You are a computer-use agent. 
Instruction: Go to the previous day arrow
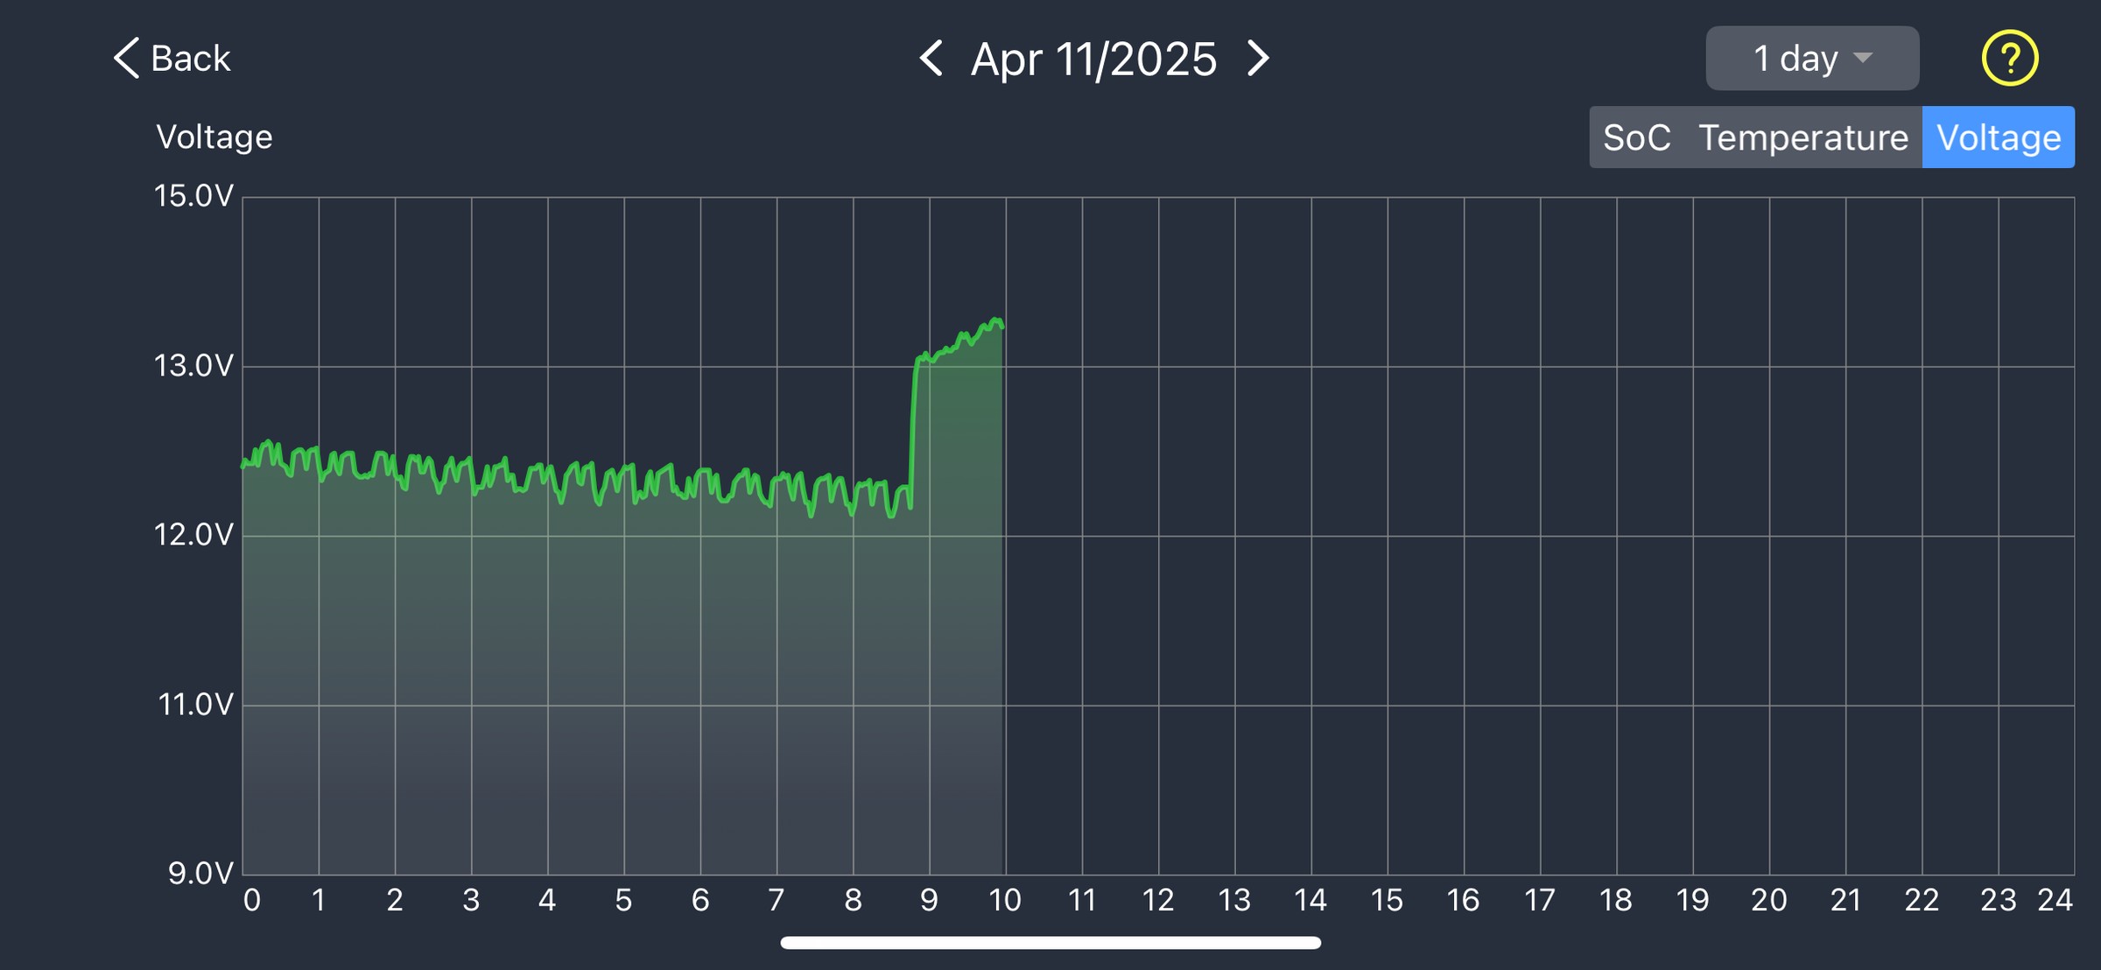931,59
